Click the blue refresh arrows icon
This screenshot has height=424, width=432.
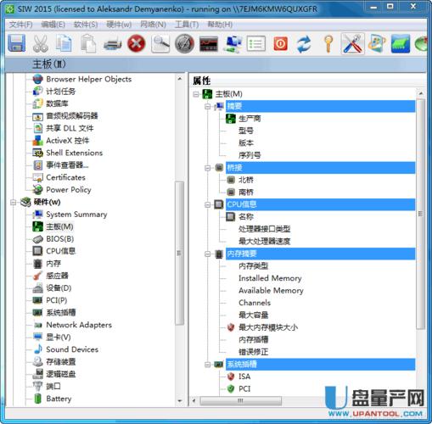pyautogui.click(x=304, y=44)
